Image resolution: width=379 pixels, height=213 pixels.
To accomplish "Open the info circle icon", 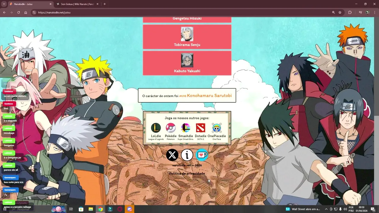I will (x=187, y=155).
